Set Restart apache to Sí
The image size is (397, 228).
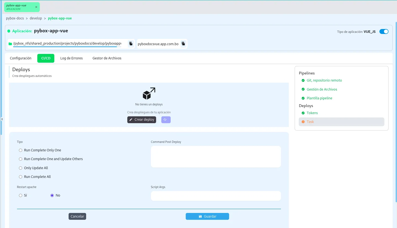tap(21, 195)
